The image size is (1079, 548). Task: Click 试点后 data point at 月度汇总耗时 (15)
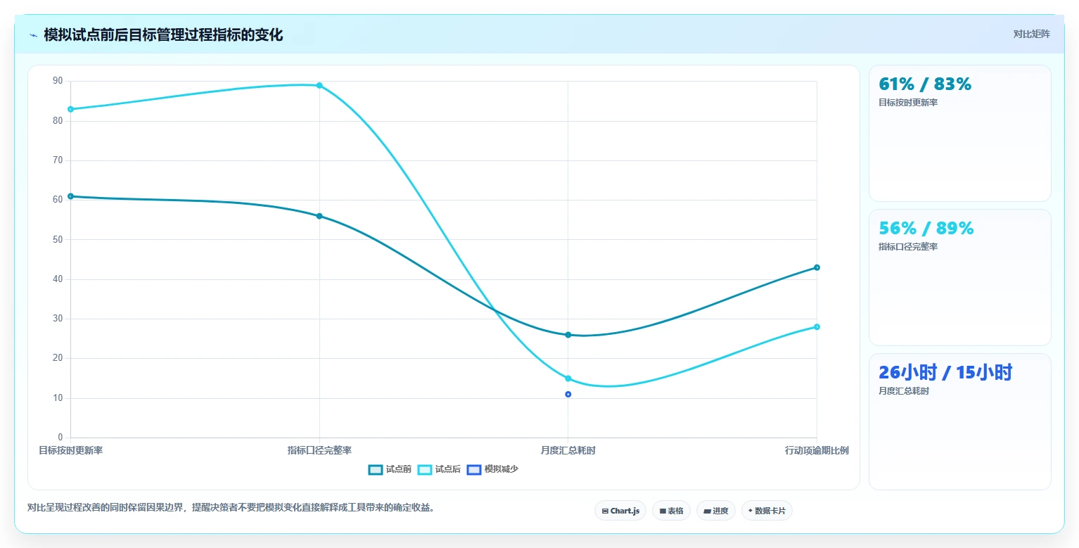click(568, 378)
